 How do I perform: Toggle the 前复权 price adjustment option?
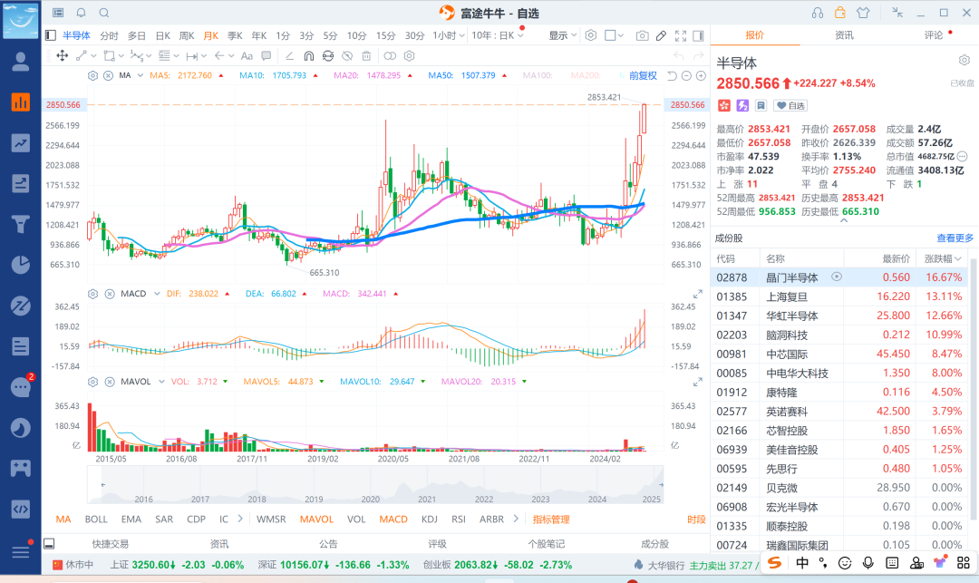(643, 75)
